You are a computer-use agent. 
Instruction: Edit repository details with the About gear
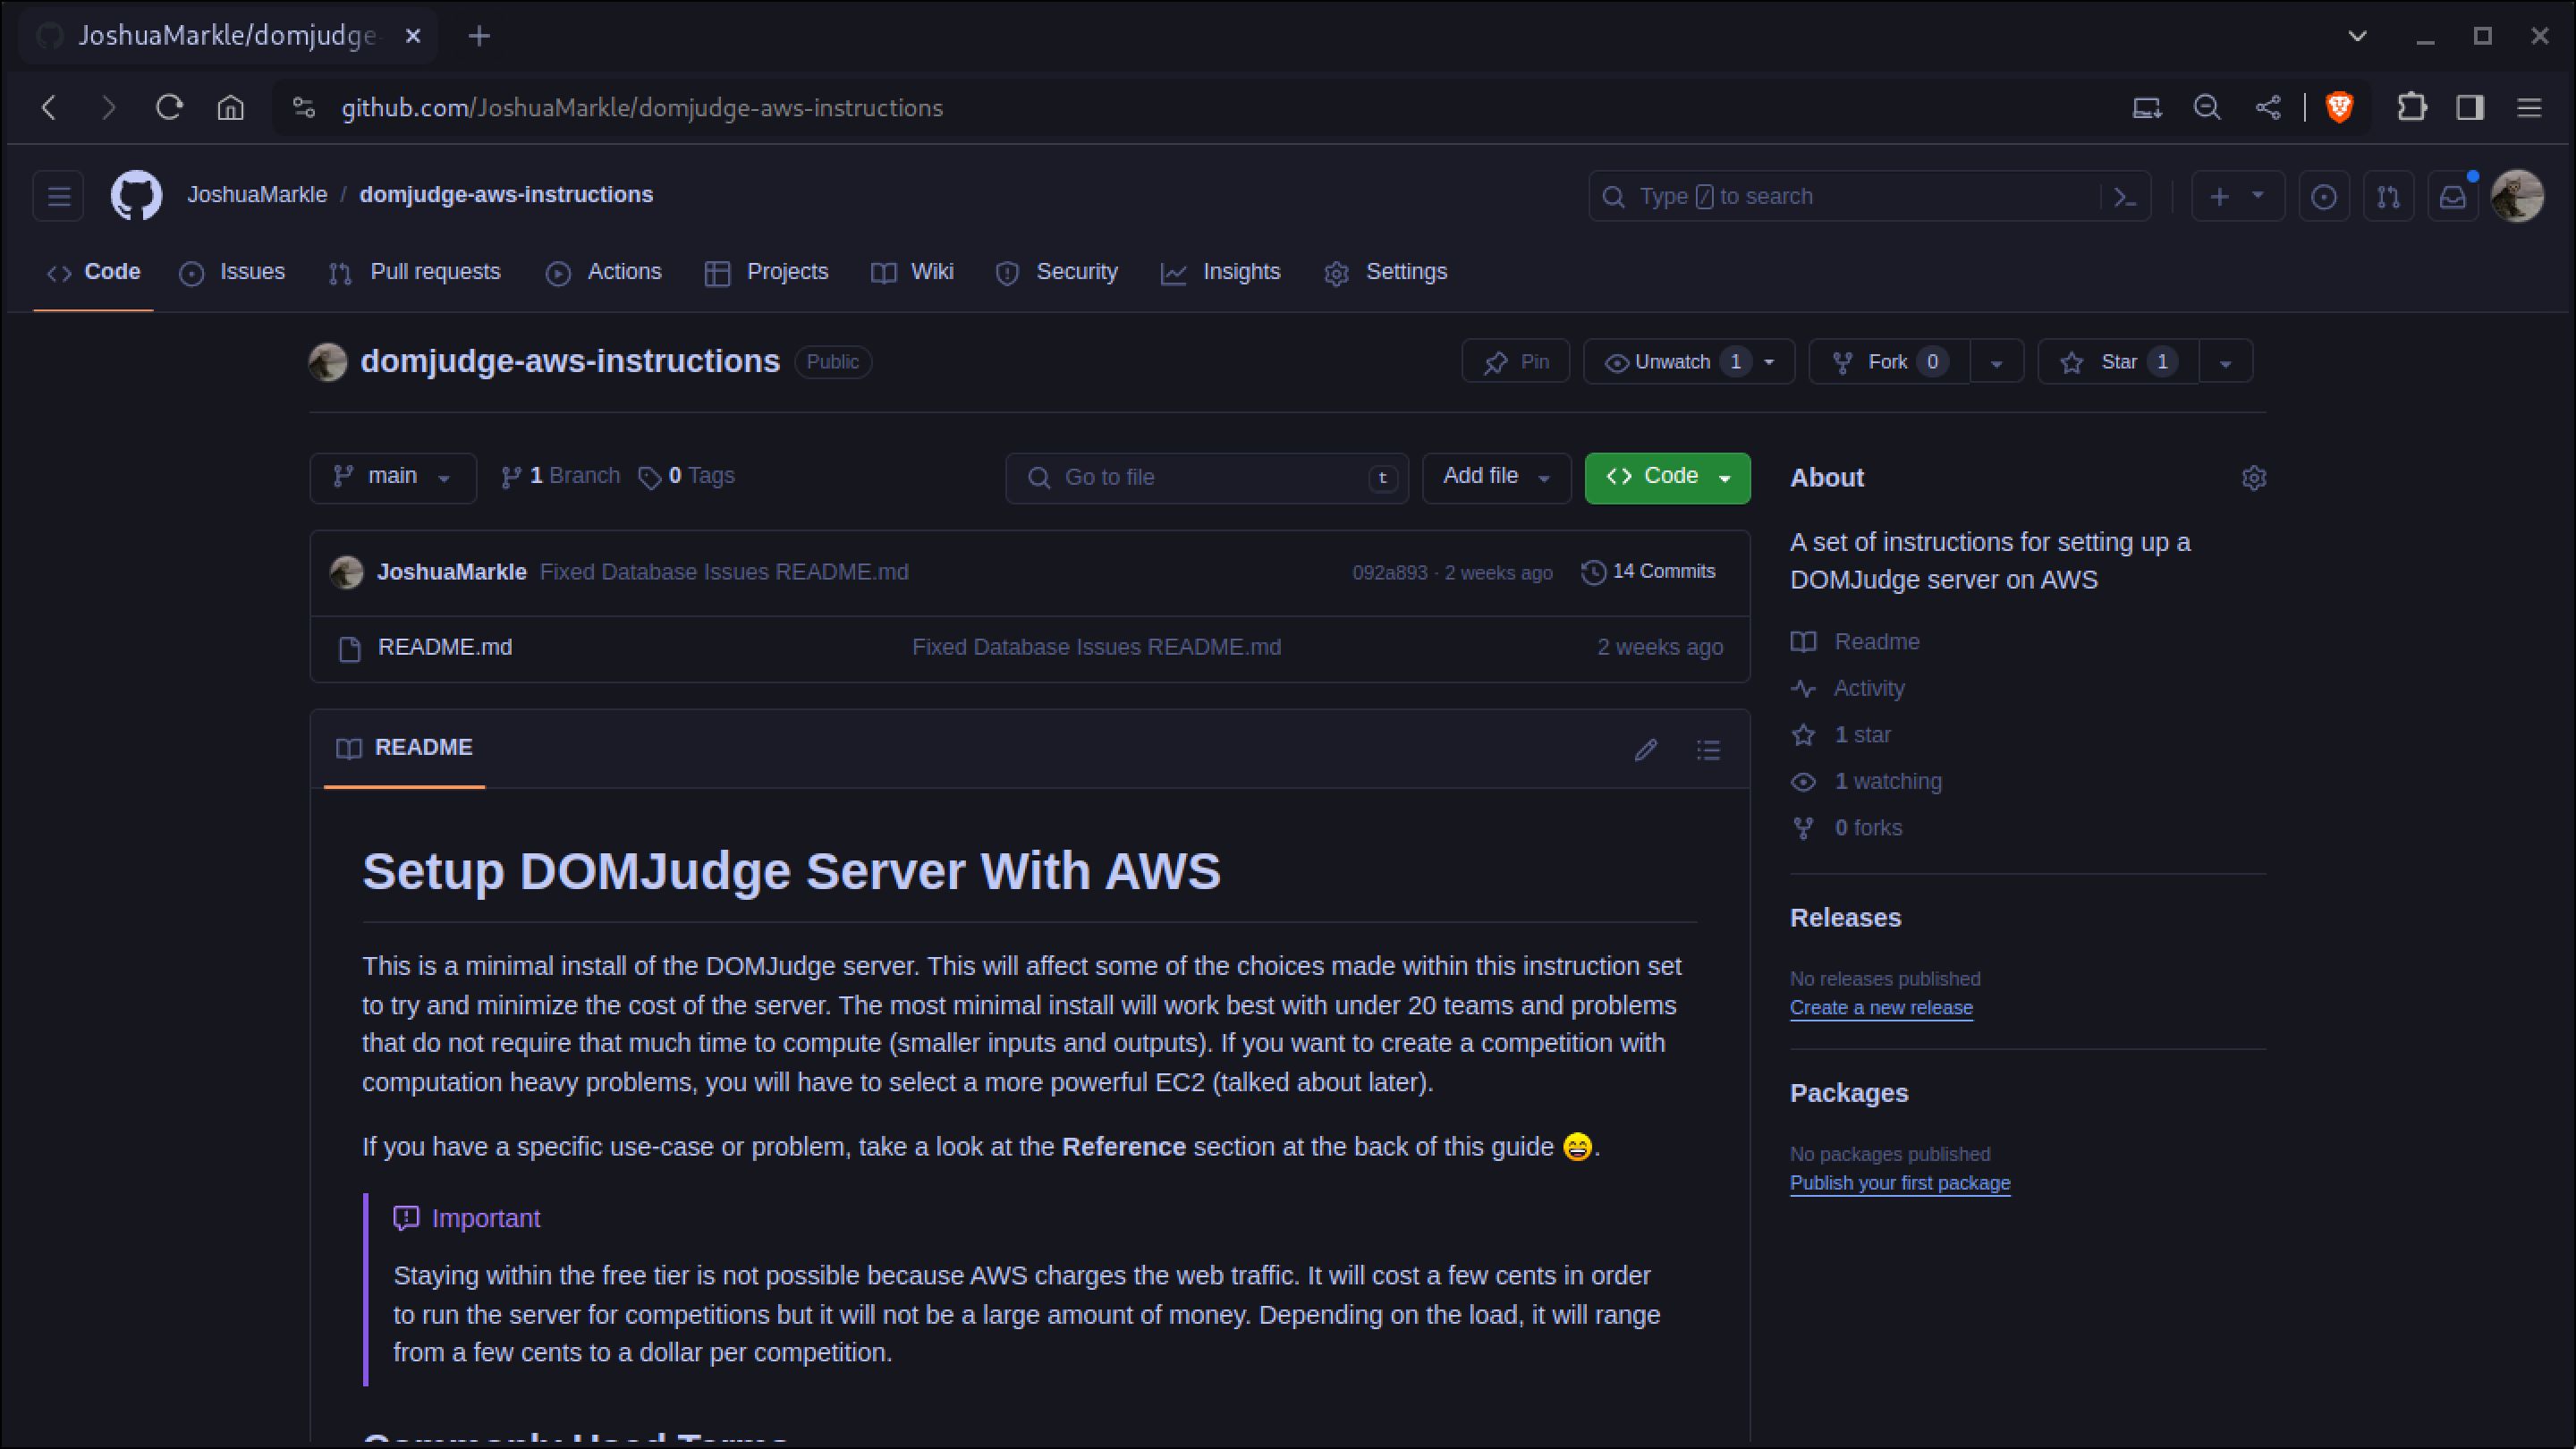pyautogui.click(x=2254, y=478)
